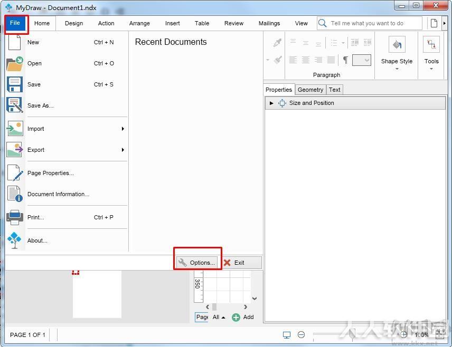Viewport: 452px width, 347px height.
Task: Open the bullet list dropdown arrow
Action: [x=343, y=43]
